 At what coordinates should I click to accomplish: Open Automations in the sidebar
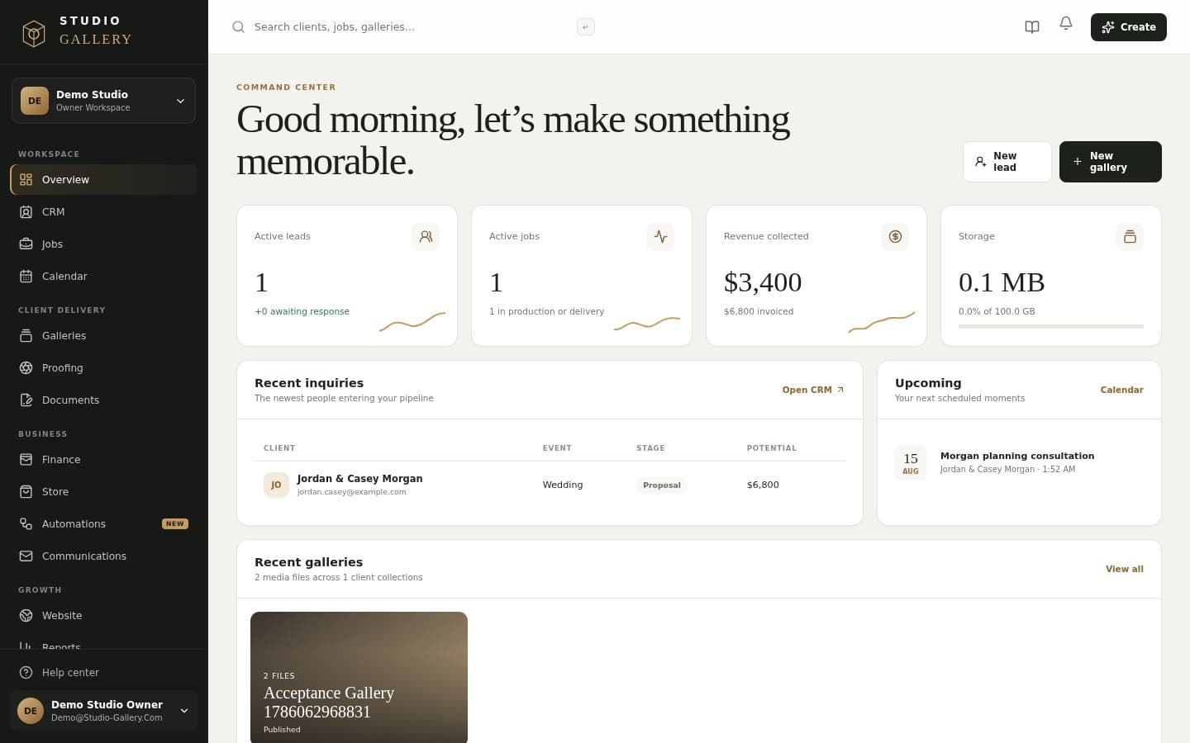click(104, 524)
